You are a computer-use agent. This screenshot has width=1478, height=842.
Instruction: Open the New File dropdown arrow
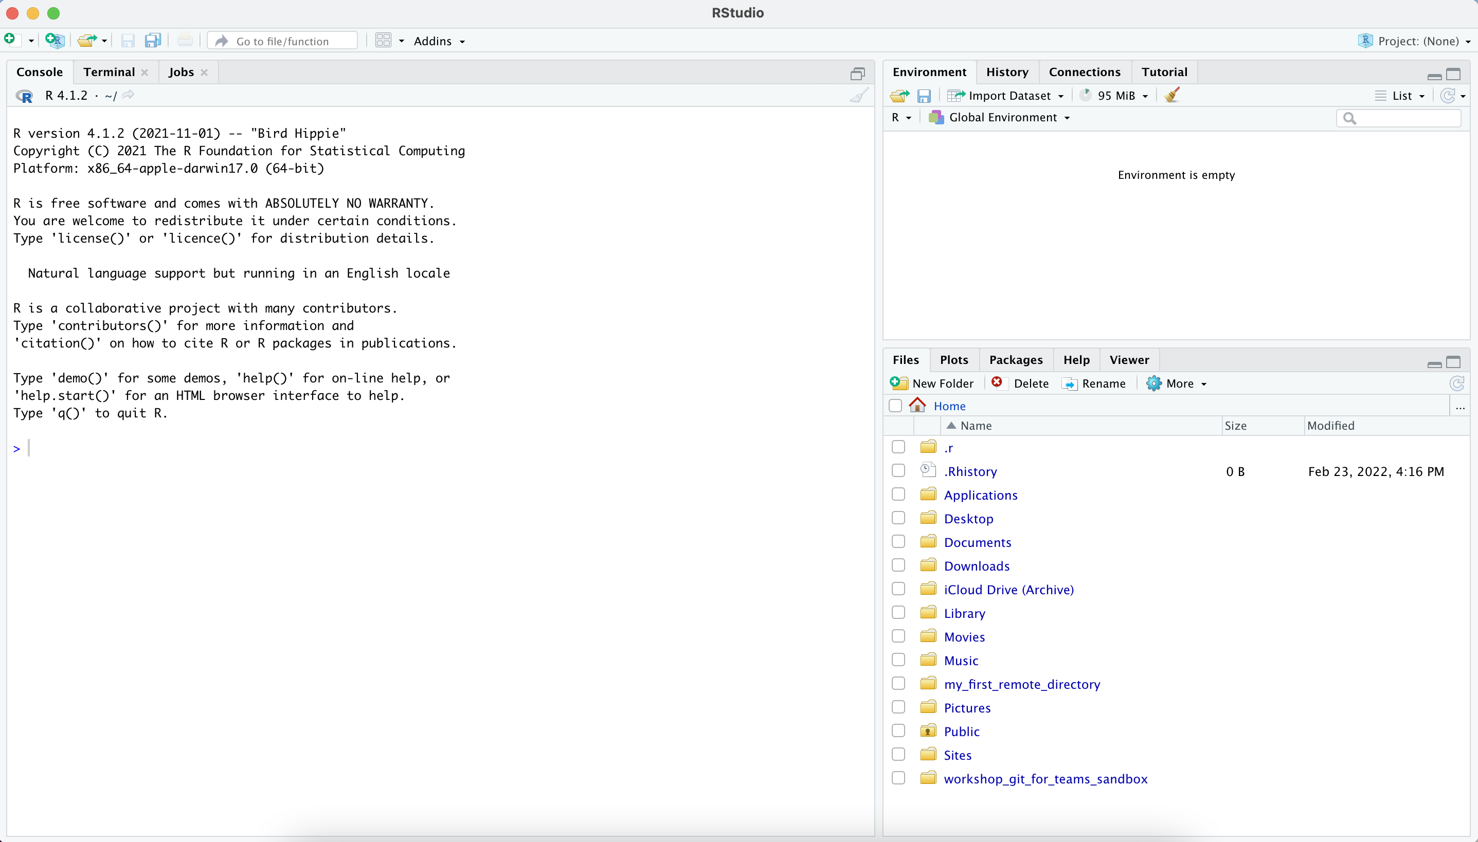click(31, 41)
